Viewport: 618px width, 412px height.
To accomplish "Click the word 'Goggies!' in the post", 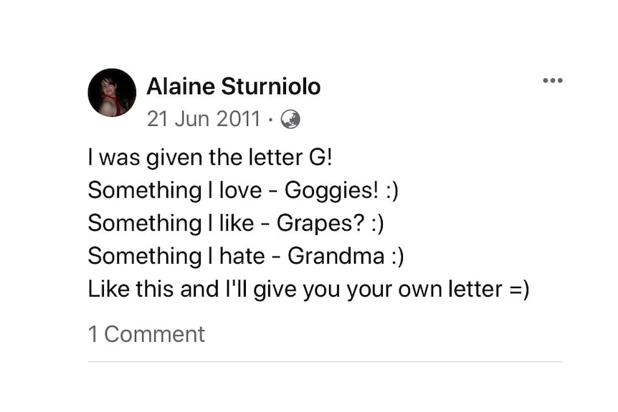I will 331,191.
